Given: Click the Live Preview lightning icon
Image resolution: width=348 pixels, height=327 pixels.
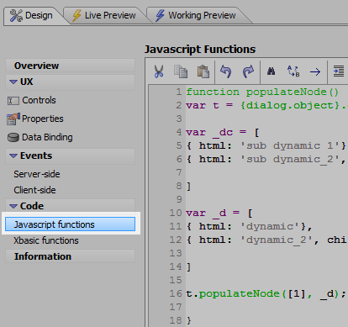Looking at the screenshot, I should click(76, 15).
